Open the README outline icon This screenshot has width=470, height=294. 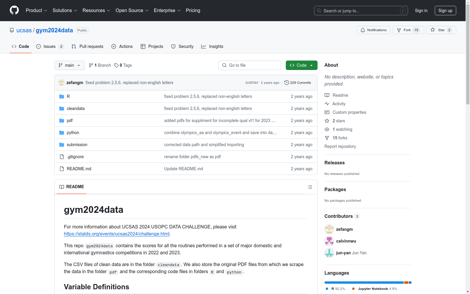(x=310, y=187)
